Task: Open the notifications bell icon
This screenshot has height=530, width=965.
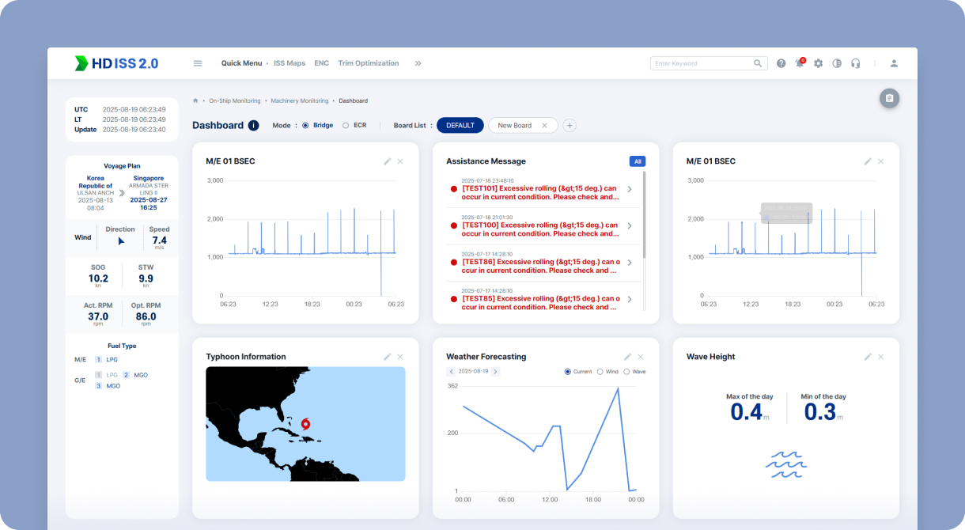Action: click(800, 63)
